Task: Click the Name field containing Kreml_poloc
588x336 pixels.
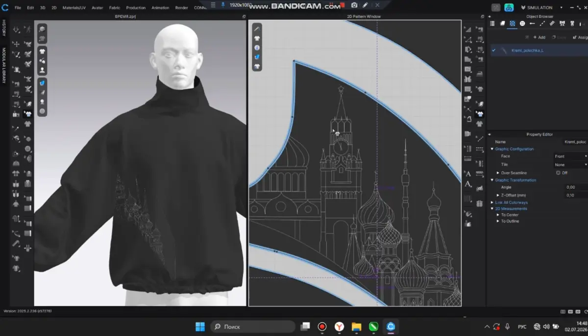Action: click(576, 142)
